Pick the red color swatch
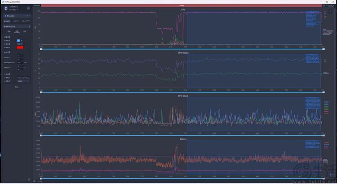The width and height of the screenshot is (337, 184). coord(20,47)
